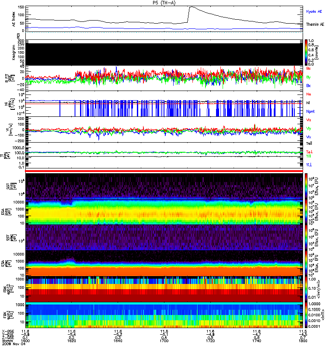
Task: Select the blue "Kyoto AE" legend label
Action: pos(314,11)
